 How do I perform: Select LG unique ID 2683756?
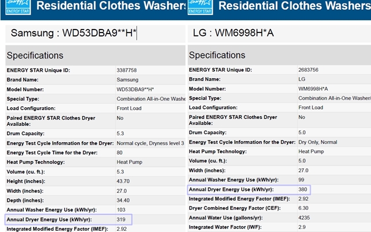(x=308, y=70)
